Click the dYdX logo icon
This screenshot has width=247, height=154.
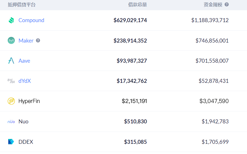pyautogui.click(x=11, y=81)
